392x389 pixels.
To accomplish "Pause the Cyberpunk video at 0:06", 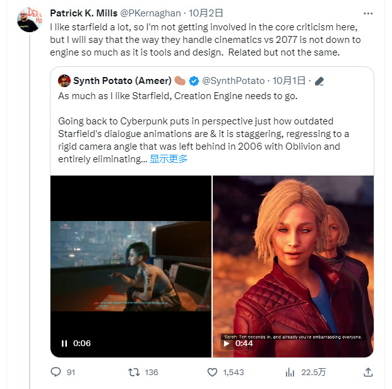I will pos(64,344).
